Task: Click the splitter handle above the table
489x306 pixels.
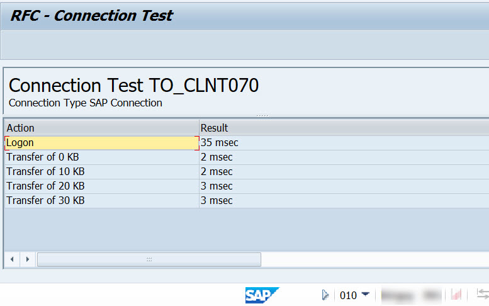Action: 262,115
